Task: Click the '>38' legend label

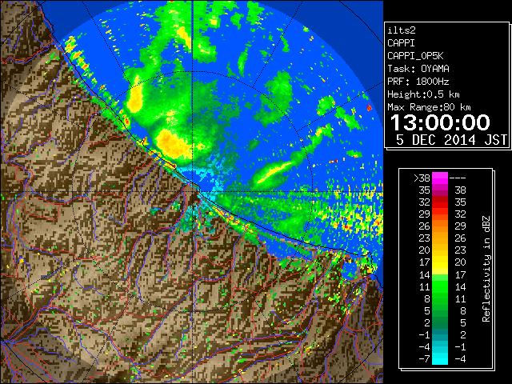Action: pos(422,178)
